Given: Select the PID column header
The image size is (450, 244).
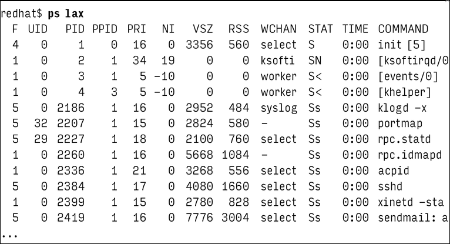Looking at the screenshot, I should [75, 29].
